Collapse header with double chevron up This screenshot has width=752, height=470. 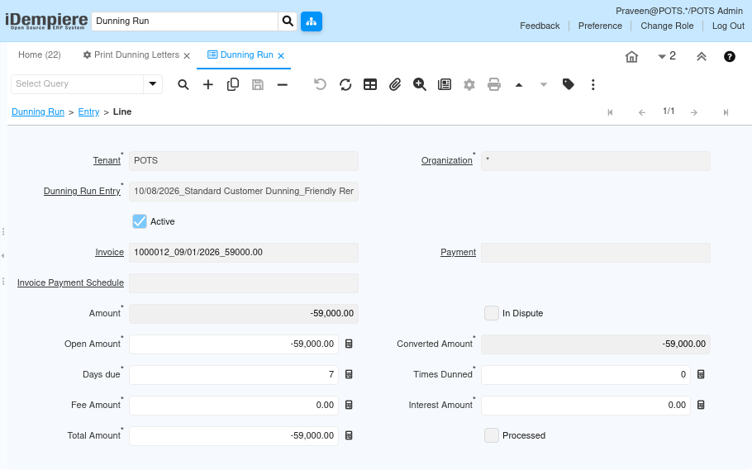pyautogui.click(x=701, y=57)
